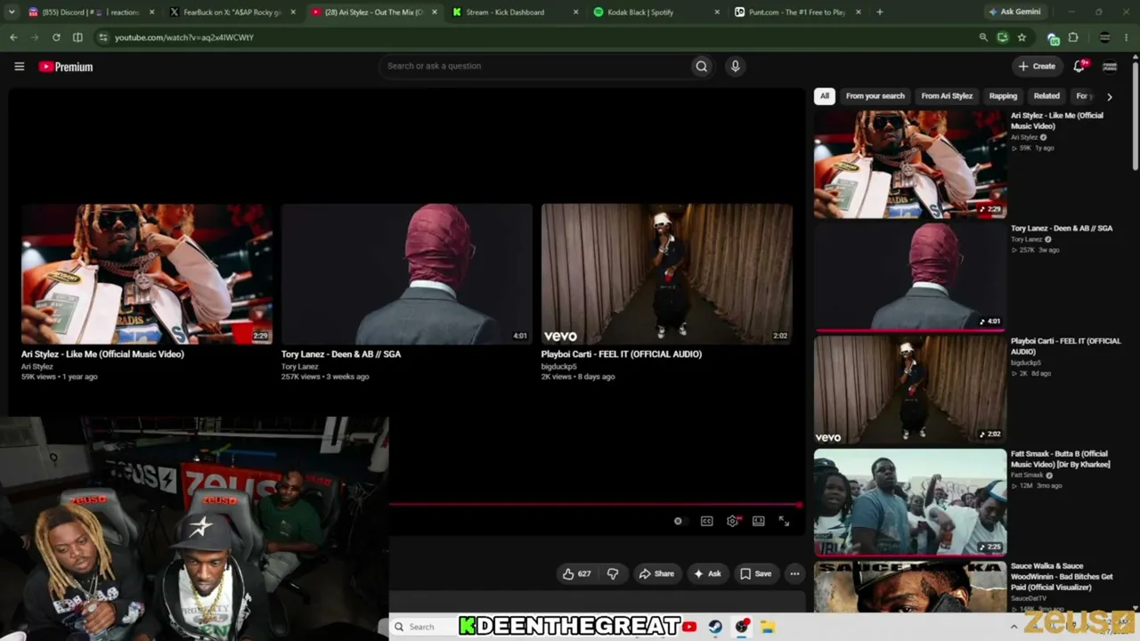Like the video with thumbs up
The width and height of the screenshot is (1140, 641).
(576, 573)
